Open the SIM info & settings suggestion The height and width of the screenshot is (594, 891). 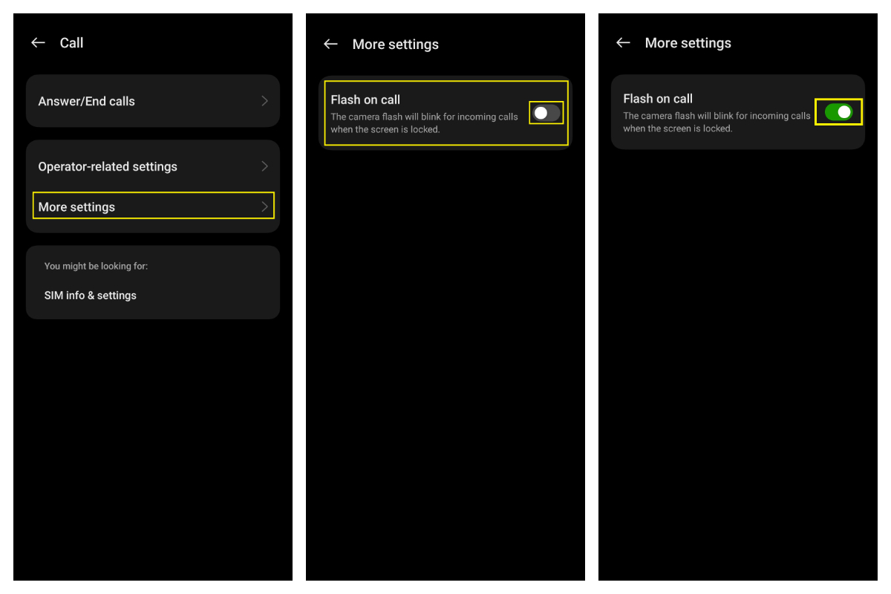pos(91,296)
